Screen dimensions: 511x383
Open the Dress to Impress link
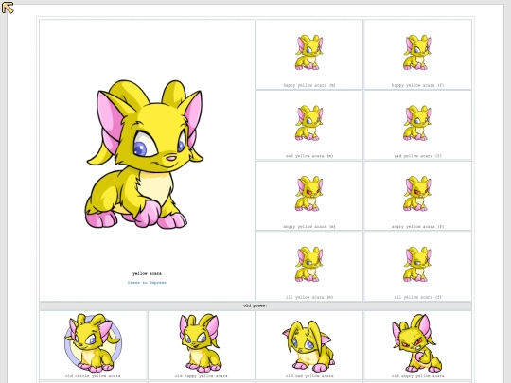tap(147, 283)
